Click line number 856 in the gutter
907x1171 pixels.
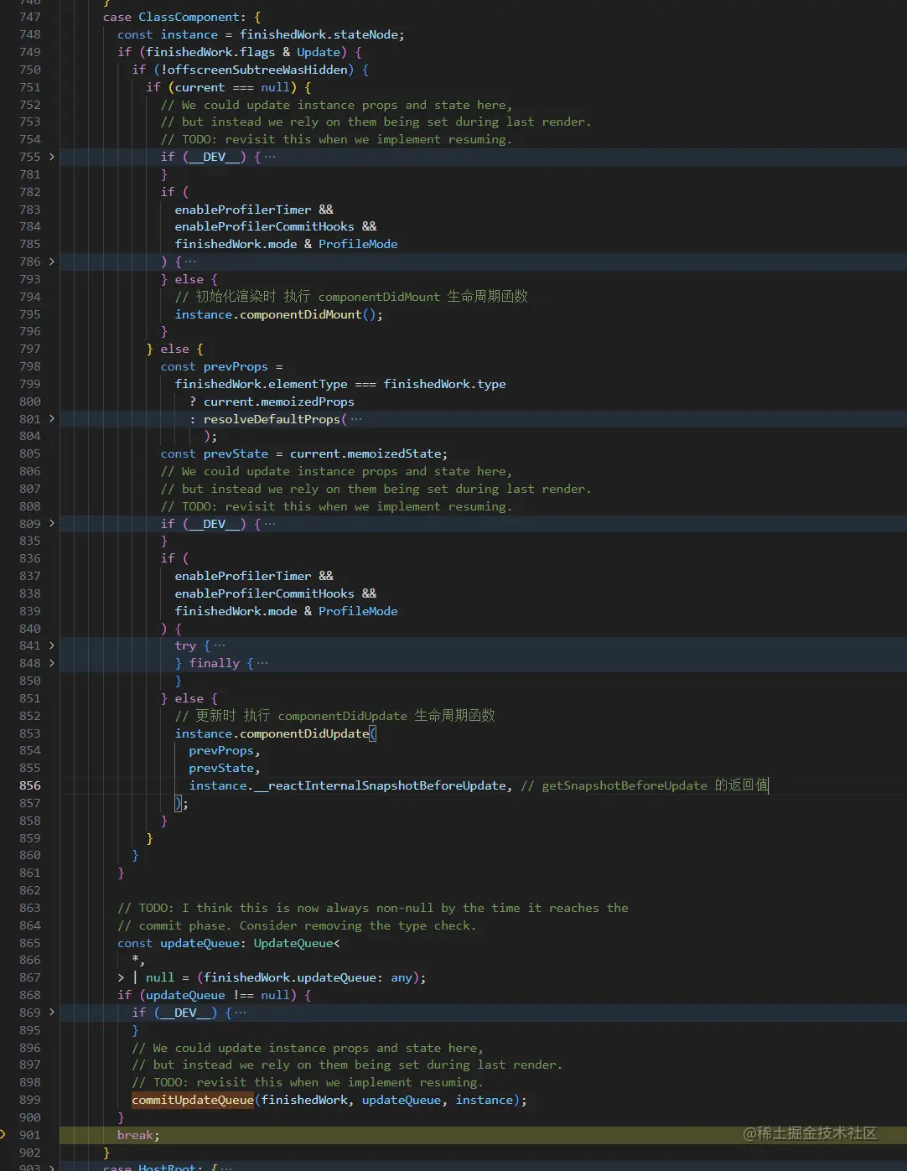pos(30,785)
